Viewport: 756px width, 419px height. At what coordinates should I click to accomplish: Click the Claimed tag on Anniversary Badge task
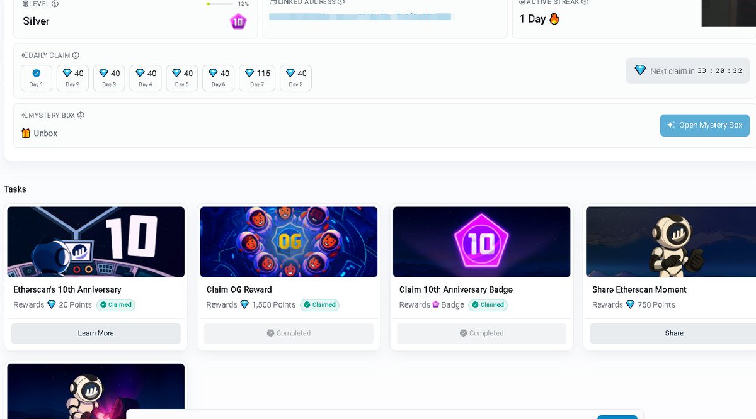[488, 304]
